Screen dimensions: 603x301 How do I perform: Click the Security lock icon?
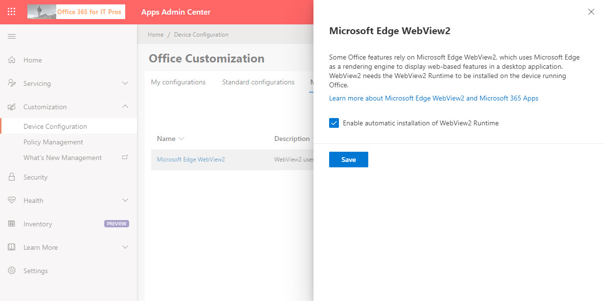coord(12,177)
